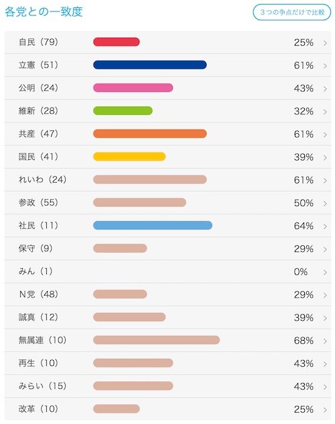Select the N党 (48) label
Viewport: 335px width, 424px height.
point(38,294)
